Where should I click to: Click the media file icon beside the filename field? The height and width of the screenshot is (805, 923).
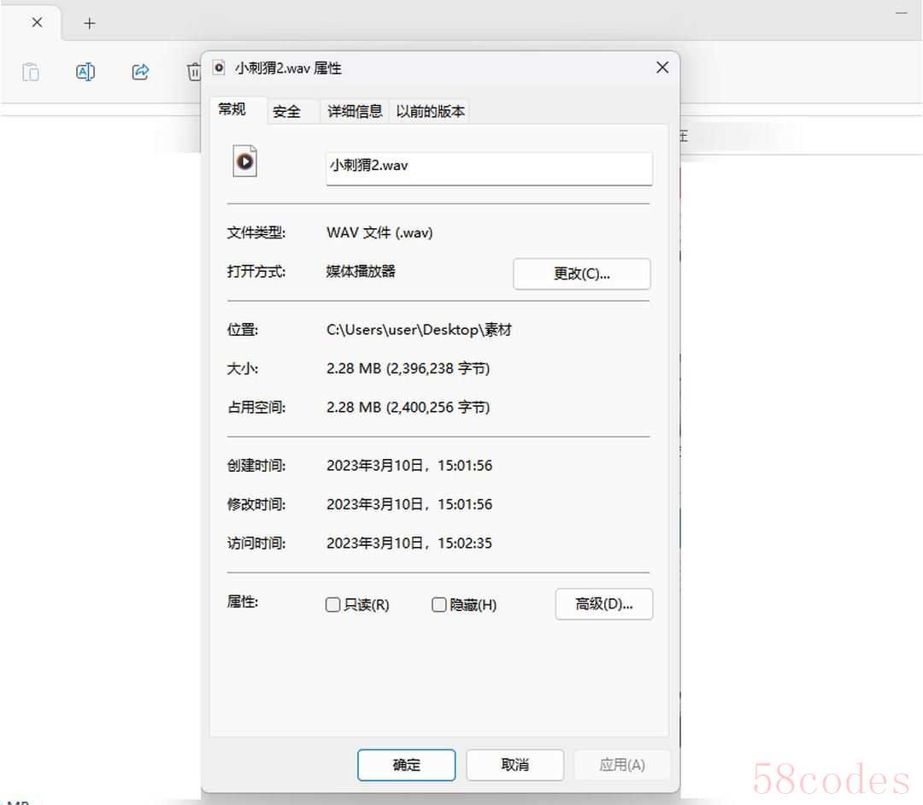tap(245, 161)
